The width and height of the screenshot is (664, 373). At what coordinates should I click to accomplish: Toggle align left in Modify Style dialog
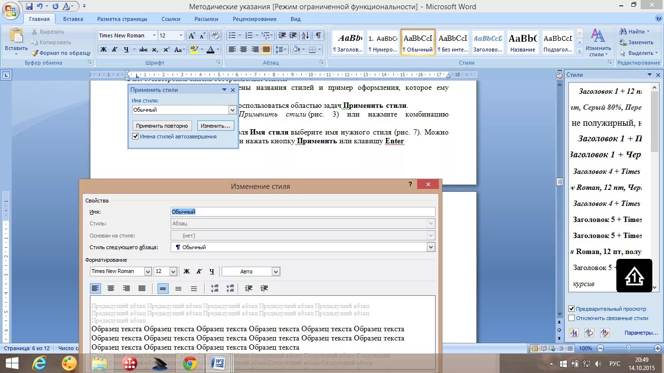[96, 288]
